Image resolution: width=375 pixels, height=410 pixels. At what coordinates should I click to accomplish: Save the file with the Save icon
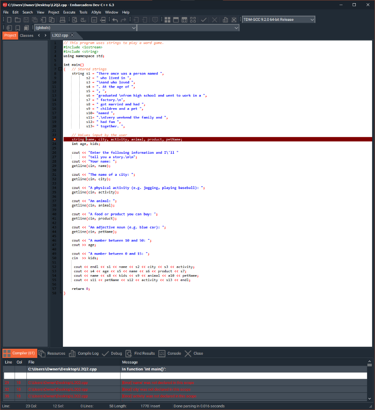point(26,19)
